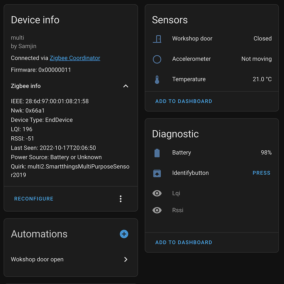Click the RSSI: -51 line
This screenshot has width=284, height=284.
click(x=22, y=139)
